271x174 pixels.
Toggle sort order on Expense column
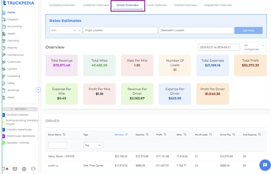pos(147,135)
